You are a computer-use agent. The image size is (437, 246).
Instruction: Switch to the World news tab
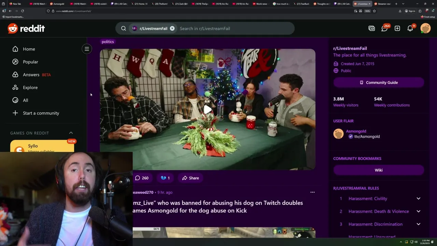(261, 4)
